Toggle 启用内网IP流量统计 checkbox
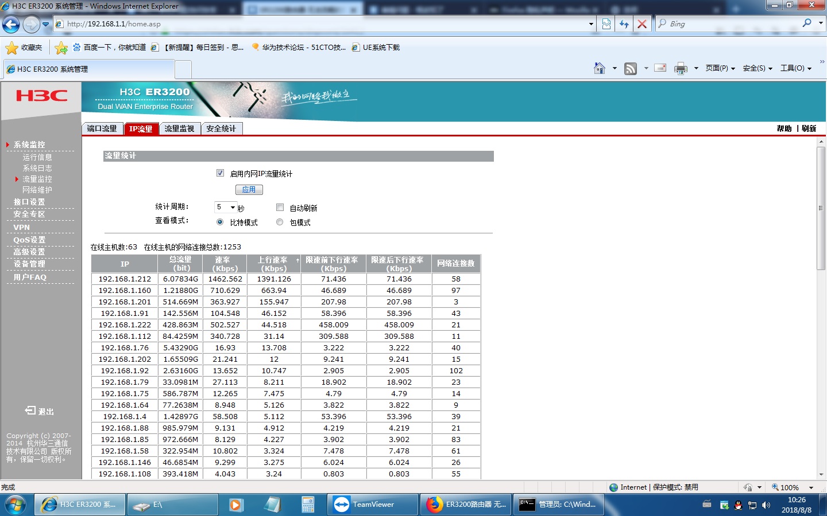 point(220,173)
